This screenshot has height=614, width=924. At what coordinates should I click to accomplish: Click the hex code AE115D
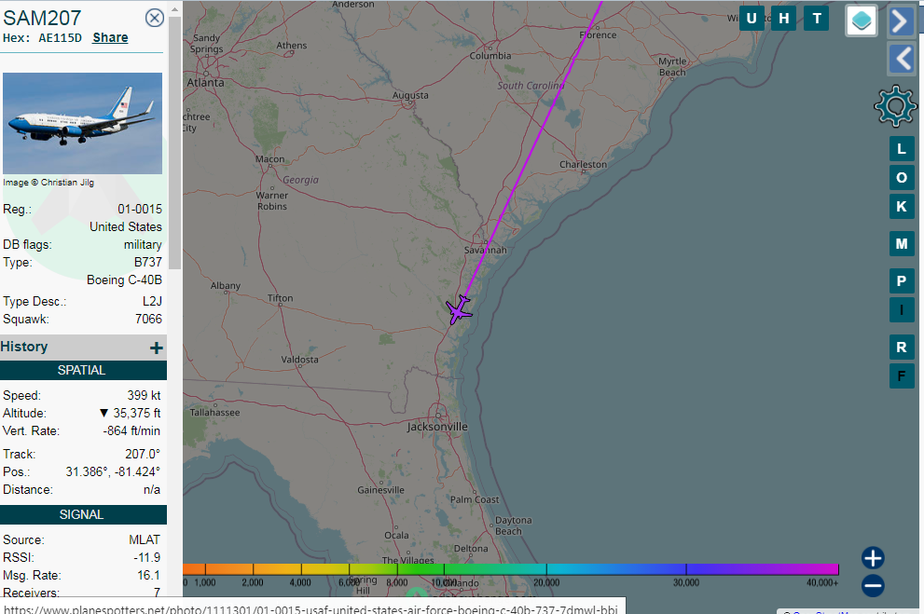(60, 38)
